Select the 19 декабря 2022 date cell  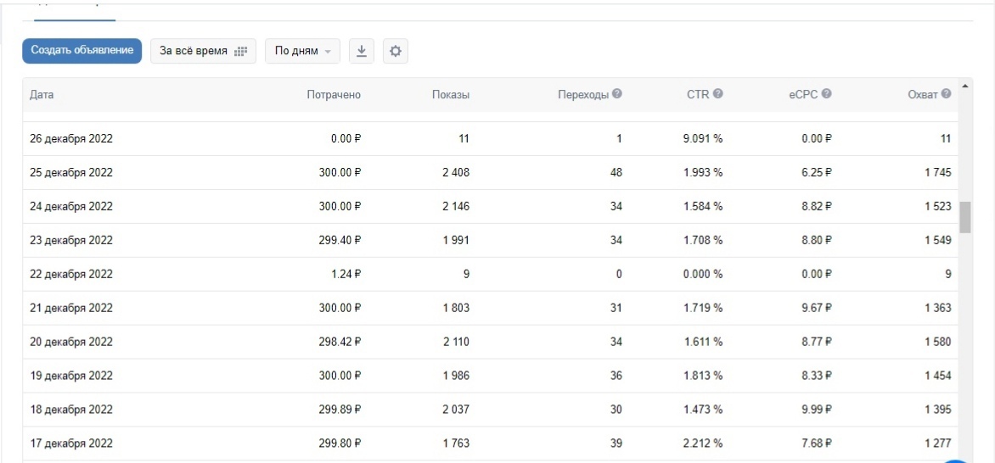[71, 376]
